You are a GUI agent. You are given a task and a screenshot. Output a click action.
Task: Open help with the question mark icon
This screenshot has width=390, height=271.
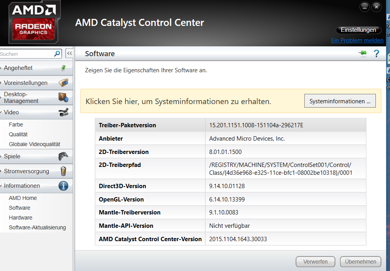[376, 53]
